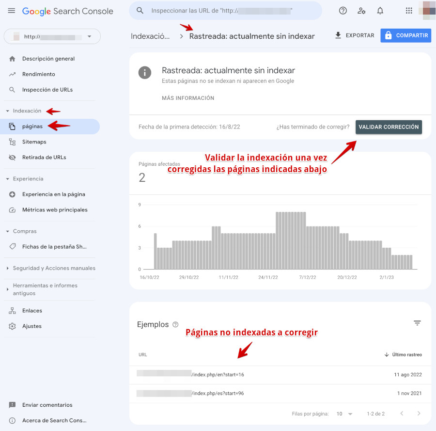Open the filter icon in Ejemplos table
Screen dimensions: 436x431
[x=417, y=323]
